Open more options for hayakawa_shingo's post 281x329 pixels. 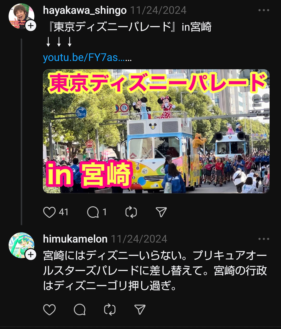click(264, 10)
